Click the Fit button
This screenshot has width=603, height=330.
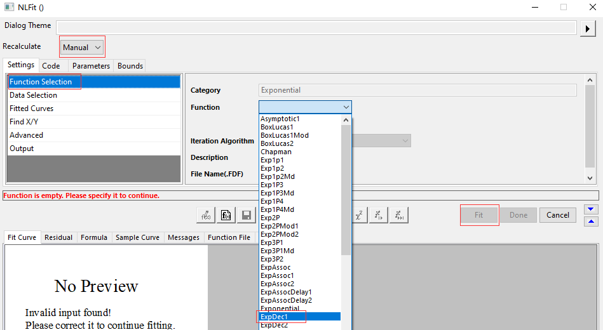click(479, 215)
